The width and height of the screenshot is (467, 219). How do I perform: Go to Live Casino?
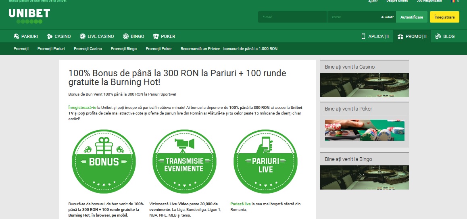pos(97,36)
